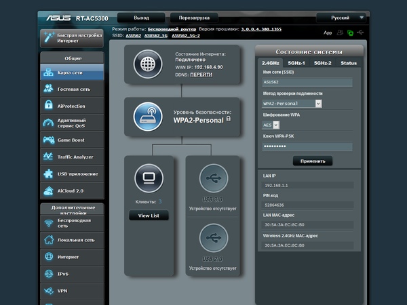Click the Применить apply button
This screenshot has height=305, width=407.
(313, 161)
